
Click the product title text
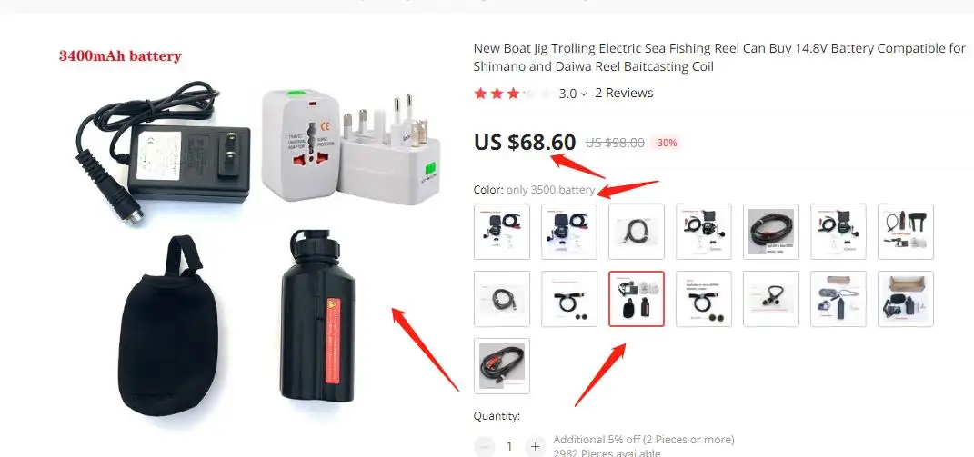click(719, 57)
